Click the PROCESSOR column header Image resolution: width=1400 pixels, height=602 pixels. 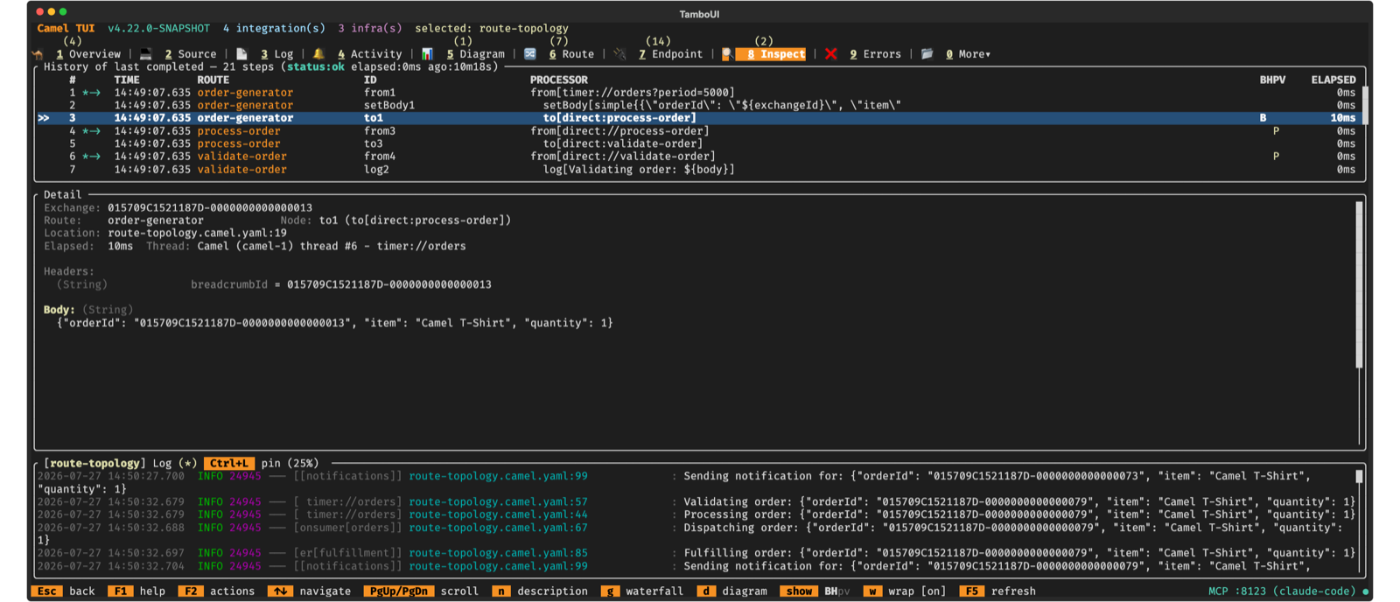point(559,80)
